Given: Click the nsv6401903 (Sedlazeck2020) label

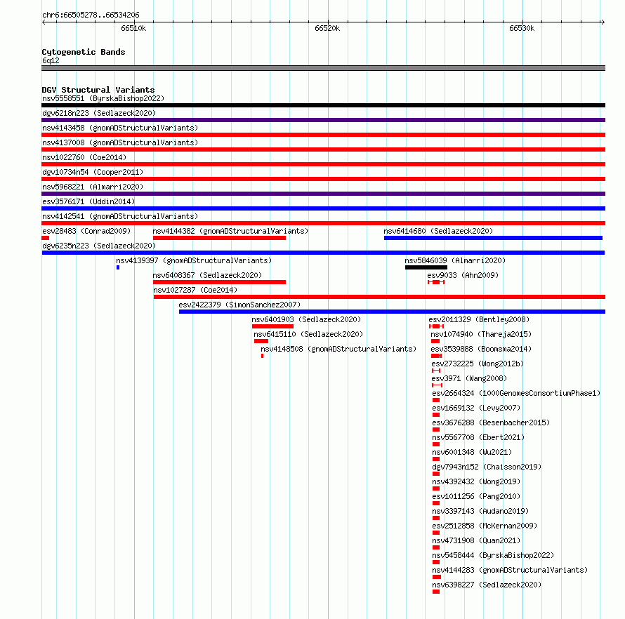Looking at the screenshot, I should pyautogui.click(x=306, y=319).
